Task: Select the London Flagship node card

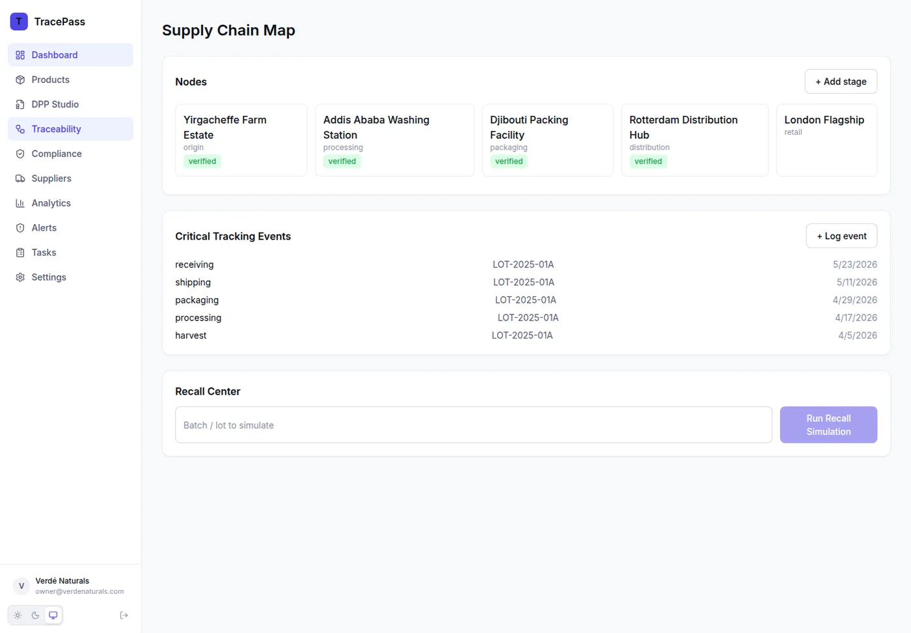Action: (826, 140)
